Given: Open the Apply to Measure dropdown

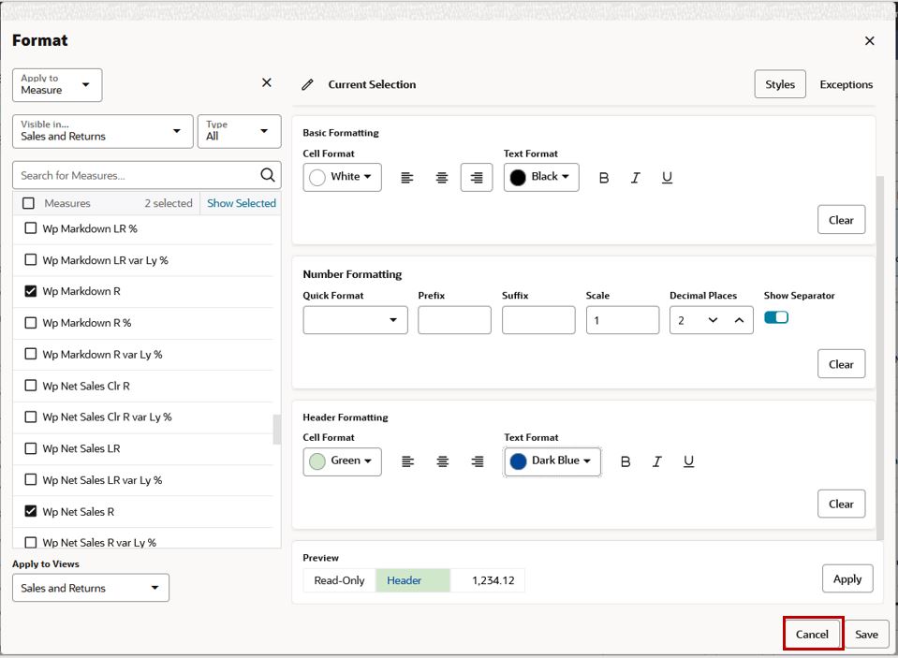Looking at the screenshot, I should (57, 85).
